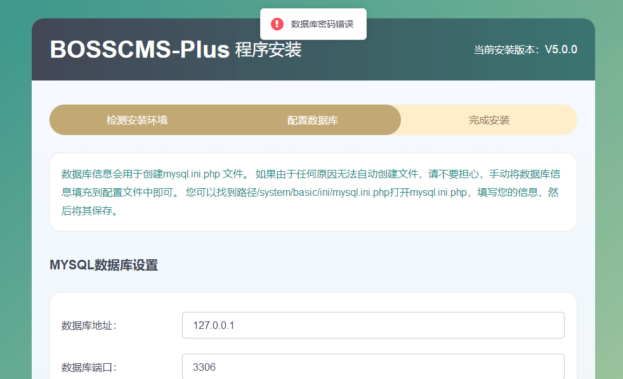This screenshot has width=623, height=379.
Task: Click the red error icon in the notification
Action: point(277,24)
